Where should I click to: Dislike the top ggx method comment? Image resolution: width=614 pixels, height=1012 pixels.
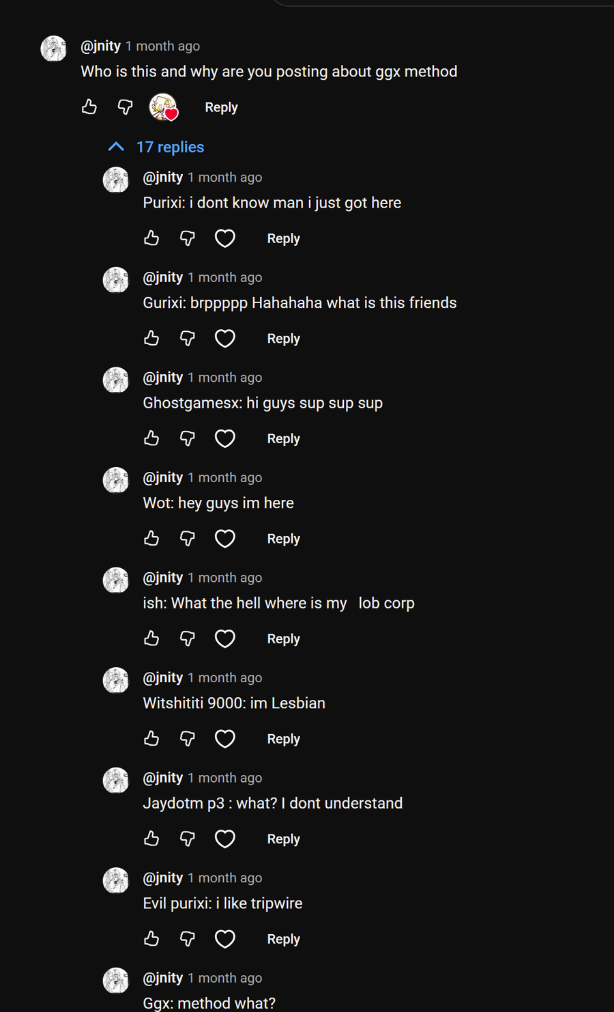point(125,107)
